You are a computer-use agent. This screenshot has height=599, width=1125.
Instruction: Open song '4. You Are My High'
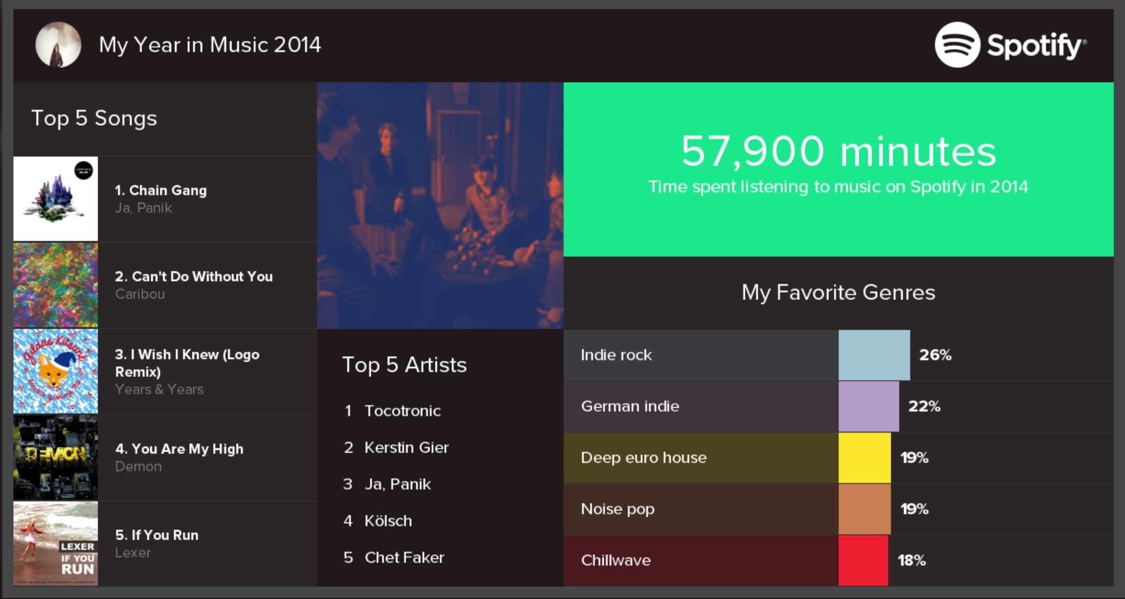(x=179, y=449)
